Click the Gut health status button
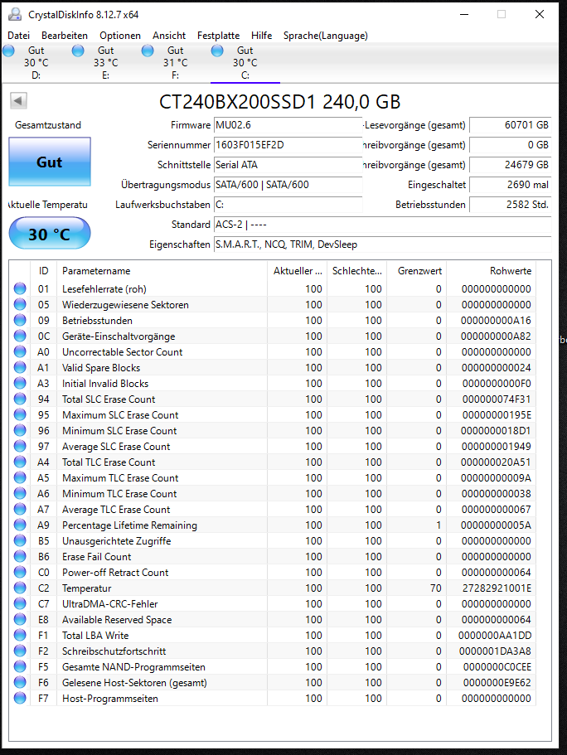 coord(50,162)
